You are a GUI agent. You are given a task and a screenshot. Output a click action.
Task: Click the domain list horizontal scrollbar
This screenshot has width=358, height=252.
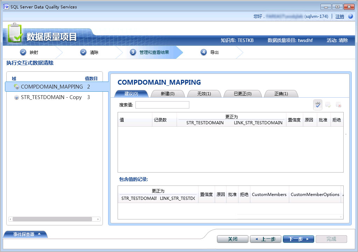point(52,219)
